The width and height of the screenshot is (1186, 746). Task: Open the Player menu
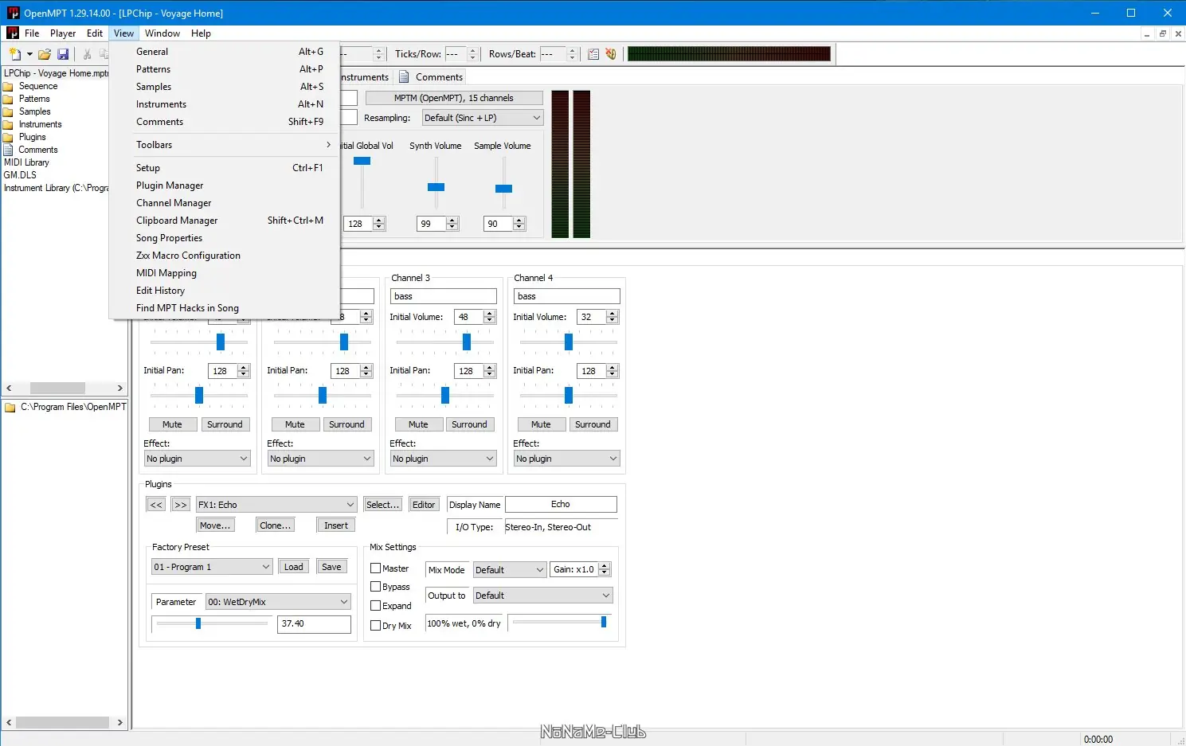click(x=63, y=33)
